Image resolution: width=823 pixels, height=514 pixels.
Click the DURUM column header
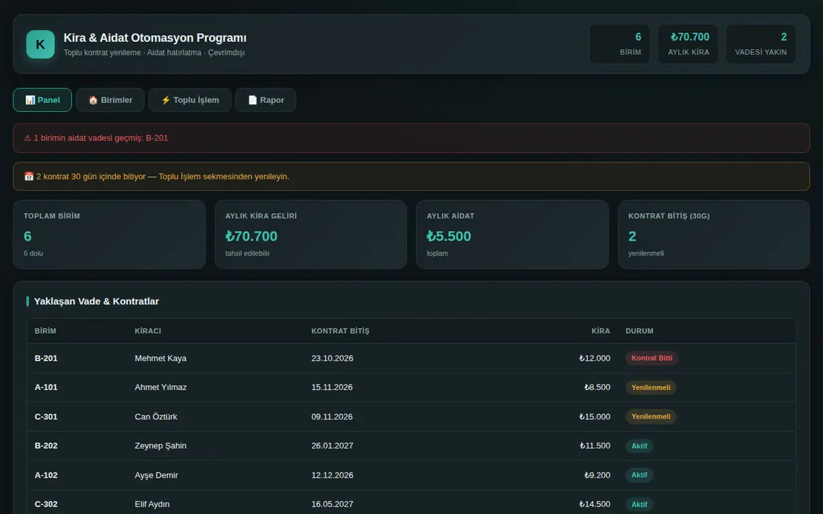[x=640, y=331]
